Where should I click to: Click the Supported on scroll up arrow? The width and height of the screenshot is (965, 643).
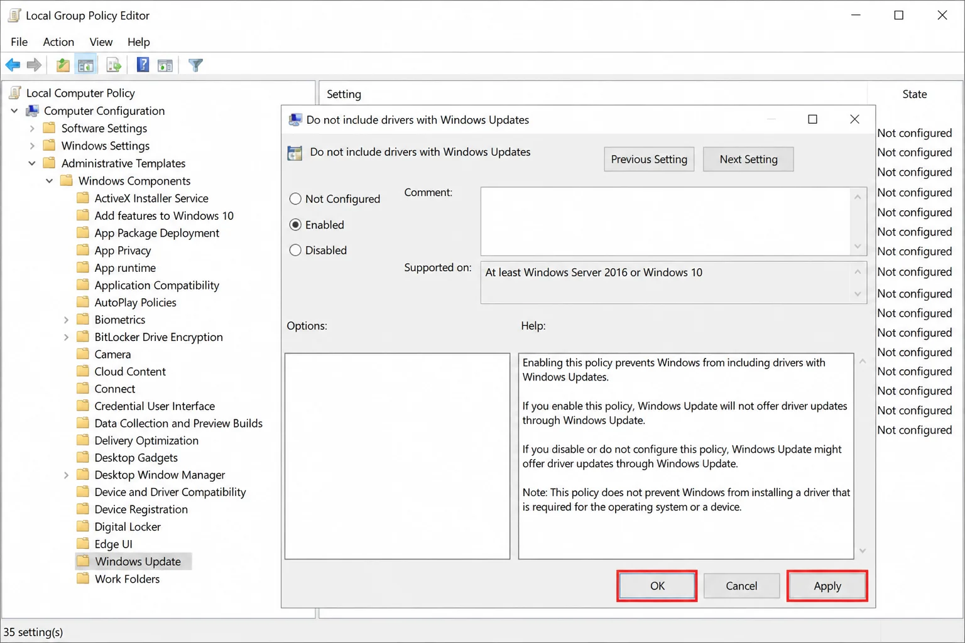(858, 272)
